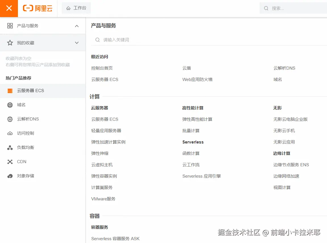Open Serverless 容器服务 ASK link

point(115,239)
